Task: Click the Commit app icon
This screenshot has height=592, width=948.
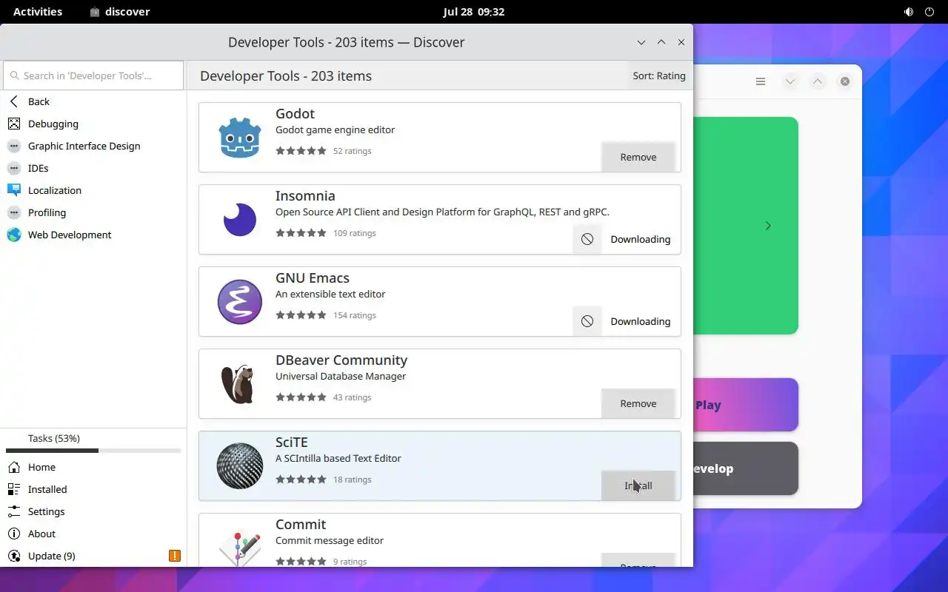Action: point(240,548)
